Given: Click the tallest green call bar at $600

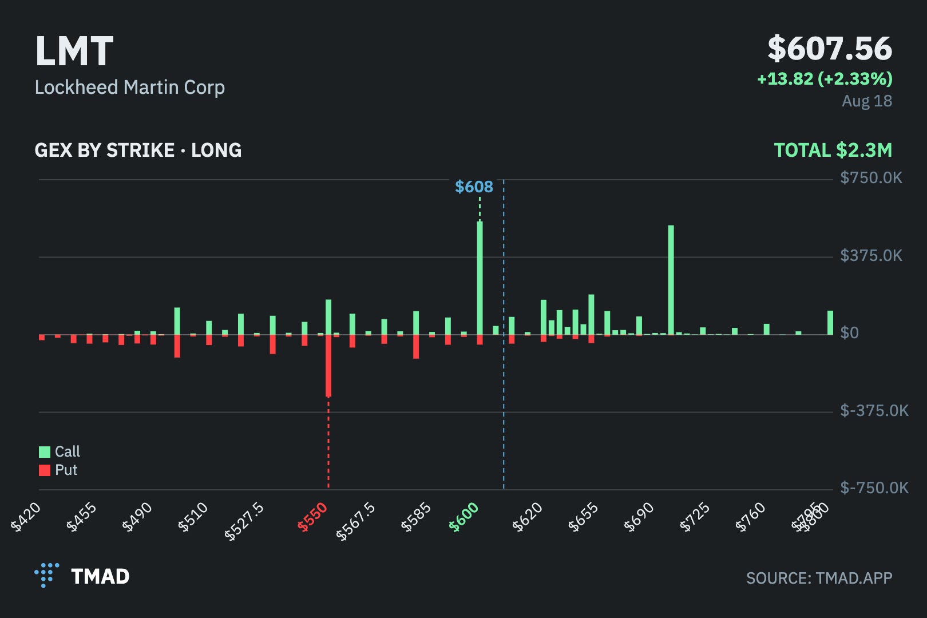Looking at the screenshot, I should pos(480,278).
